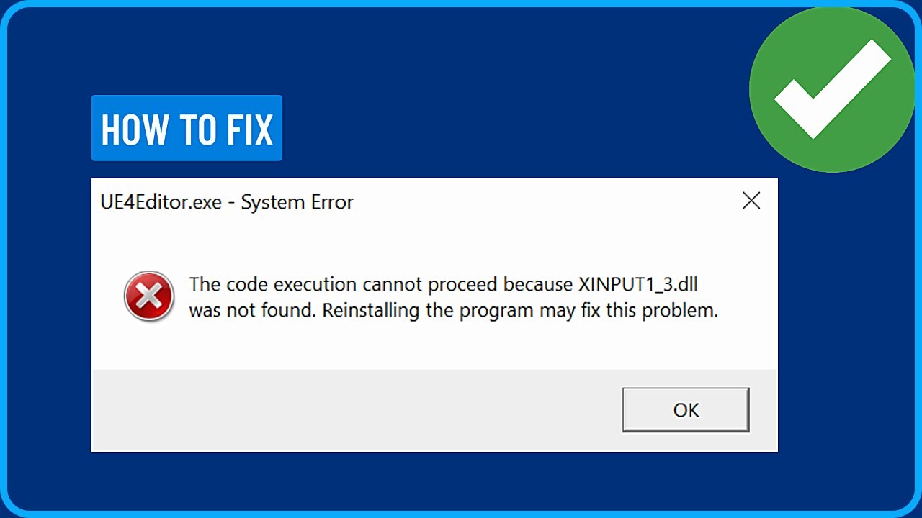Click 'The code execution' message text
This screenshot has height=518, width=922.
pos(273,284)
